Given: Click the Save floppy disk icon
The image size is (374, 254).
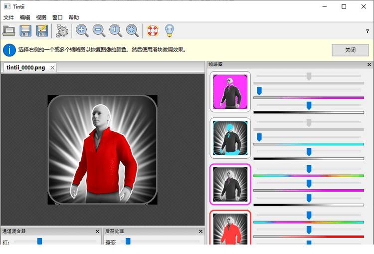Looking at the screenshot, I should pos(26,31).
